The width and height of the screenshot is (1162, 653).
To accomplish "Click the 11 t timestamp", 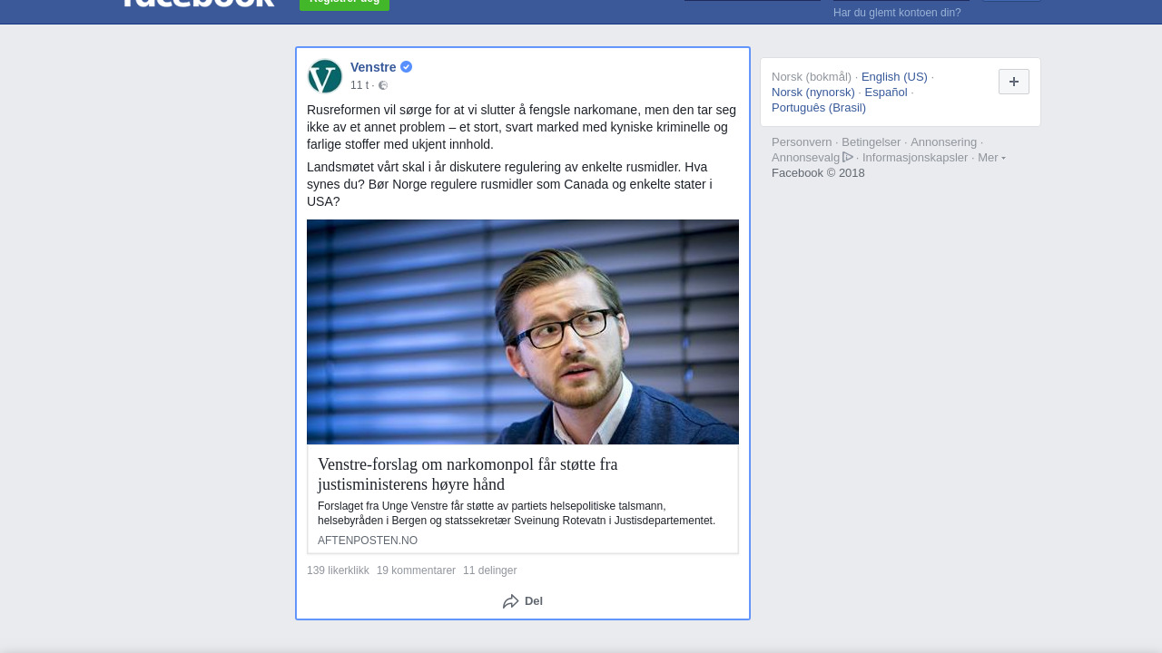I will pyautogui.click(x=359, y=85).
